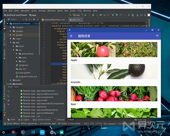
Task: Open blue W app in the taskbar
Action: [x=42, y=132]
